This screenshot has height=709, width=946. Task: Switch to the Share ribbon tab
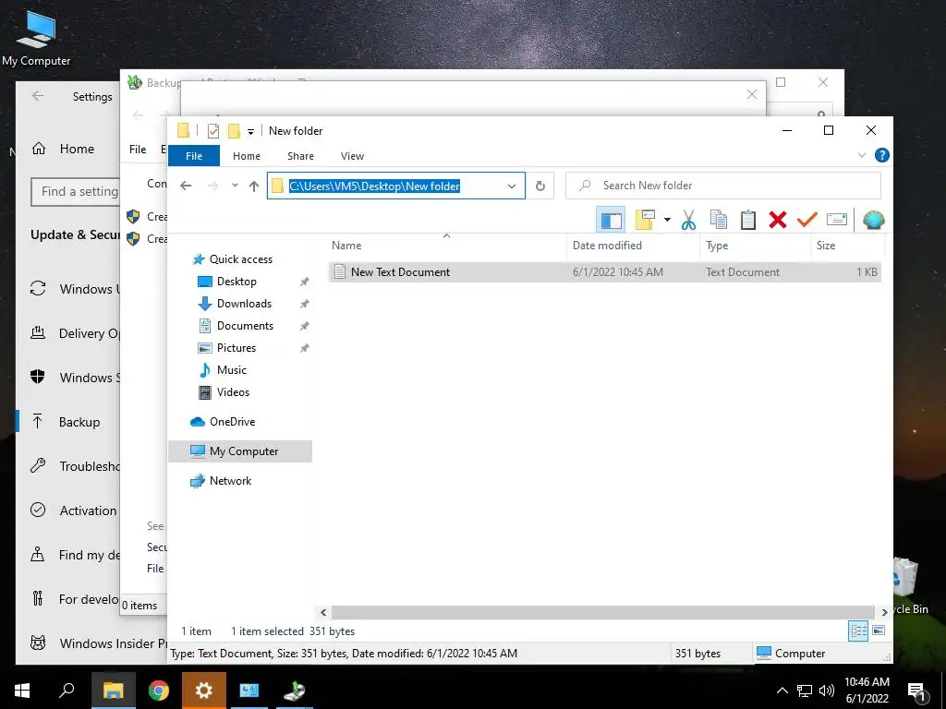coord(300,155)
